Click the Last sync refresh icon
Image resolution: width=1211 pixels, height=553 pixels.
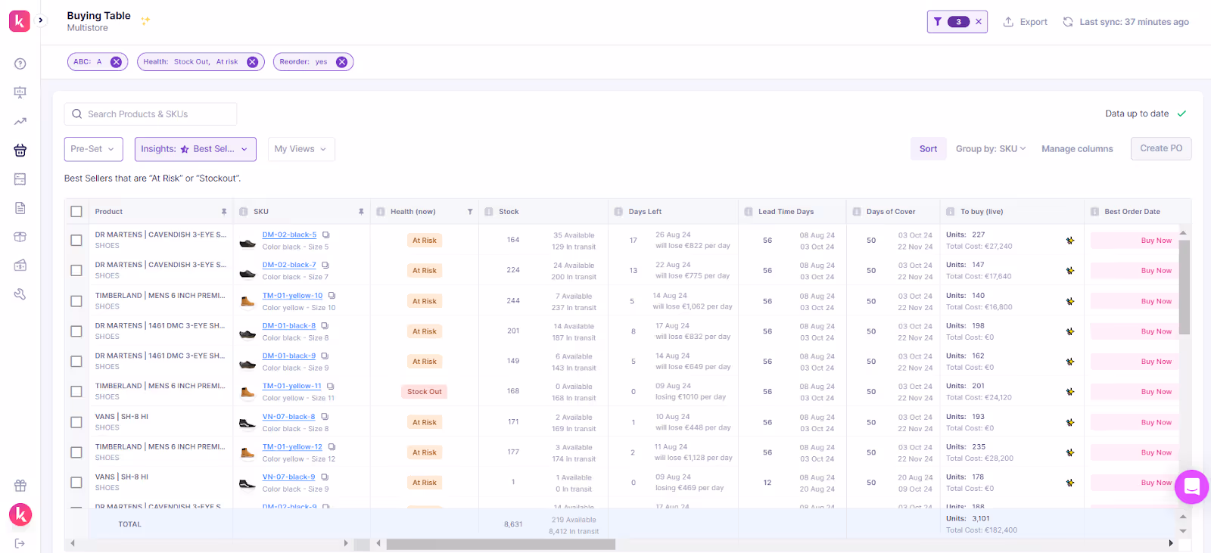click(1068, 22)
